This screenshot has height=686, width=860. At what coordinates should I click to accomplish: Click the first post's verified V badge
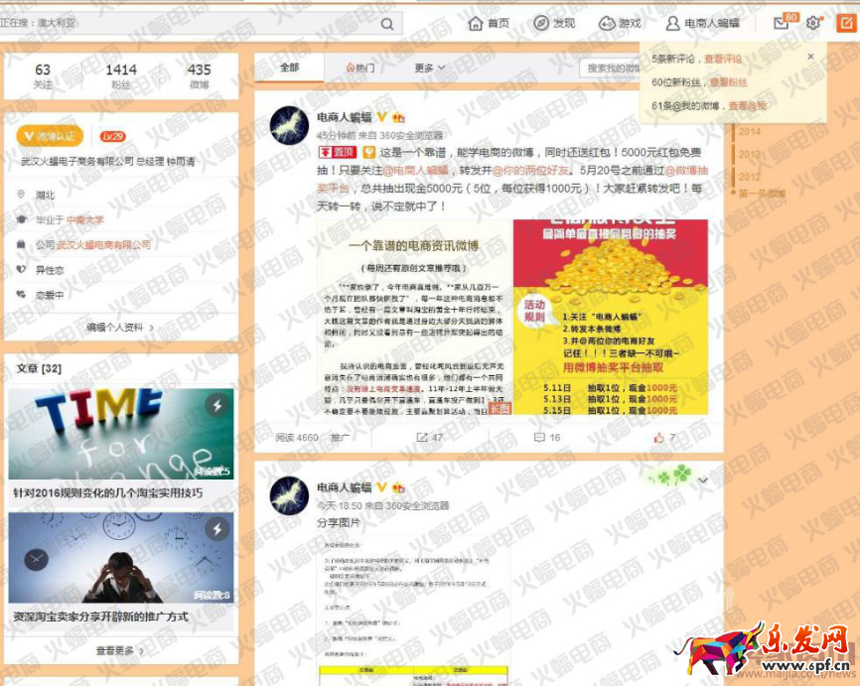381,117
